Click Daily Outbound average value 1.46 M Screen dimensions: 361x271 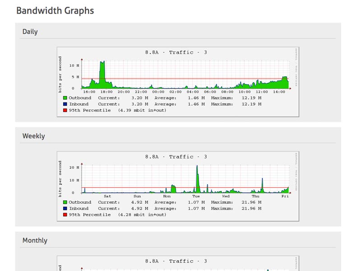point(196,98)
